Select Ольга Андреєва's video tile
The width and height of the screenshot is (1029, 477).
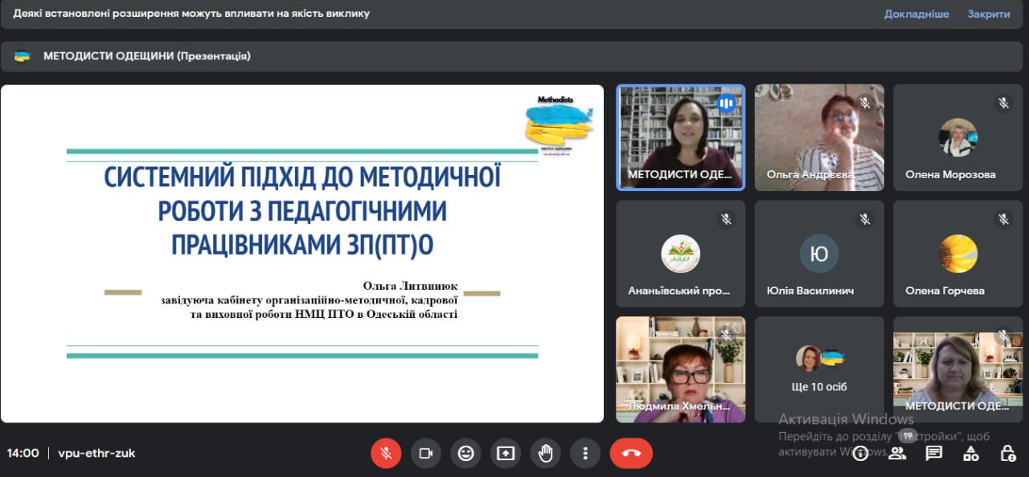coord(819,137)
